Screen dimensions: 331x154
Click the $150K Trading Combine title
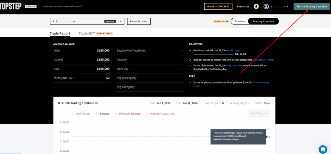(78, 103)
